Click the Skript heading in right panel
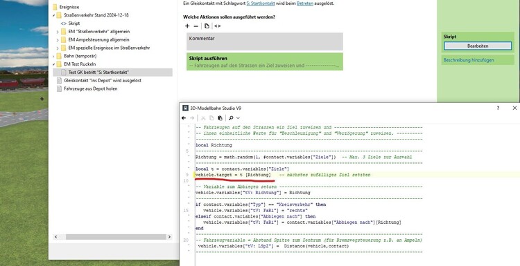Screen dimensions: 520x266 point(450,37)
